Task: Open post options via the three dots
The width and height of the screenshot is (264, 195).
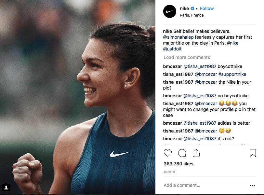Action: [x=253, y=185]
